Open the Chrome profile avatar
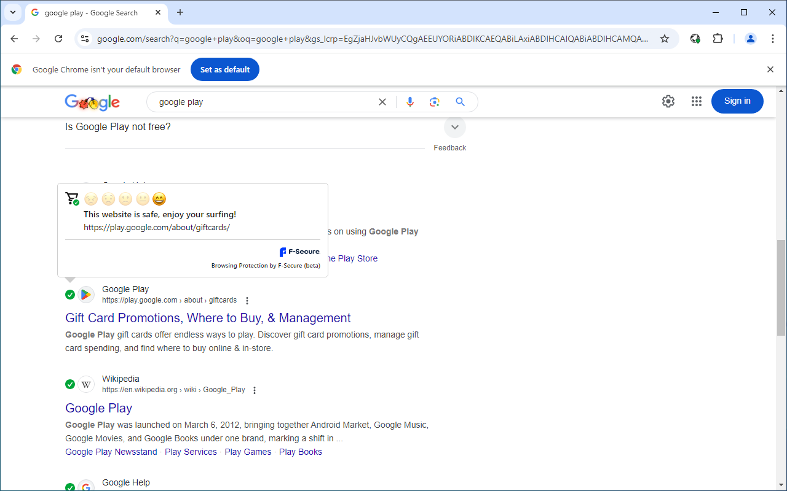This screenshot has width=787, height=491. [751, 39]
